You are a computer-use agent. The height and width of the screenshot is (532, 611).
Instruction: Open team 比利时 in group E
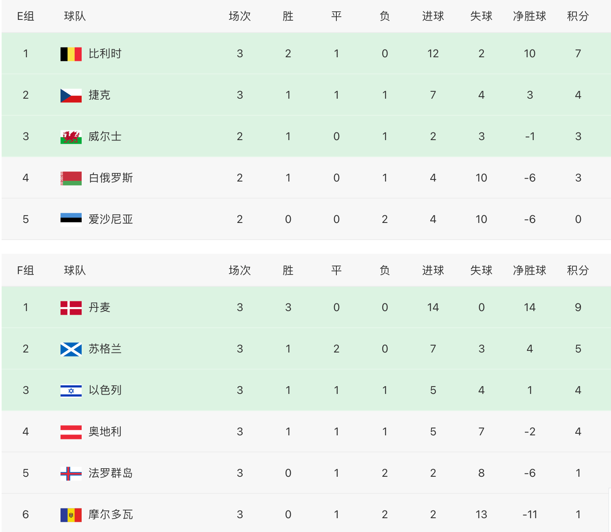[x=105, y=54]
